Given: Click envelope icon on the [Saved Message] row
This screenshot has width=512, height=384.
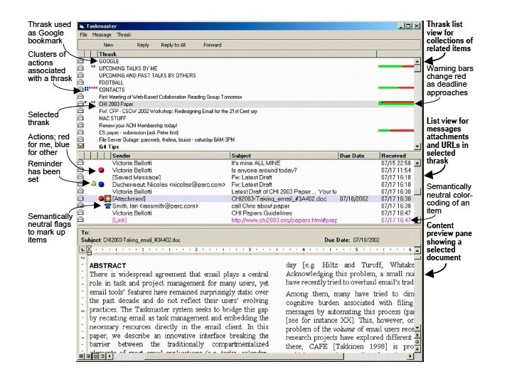Looking at the screenshot, I should pos(80,177).
